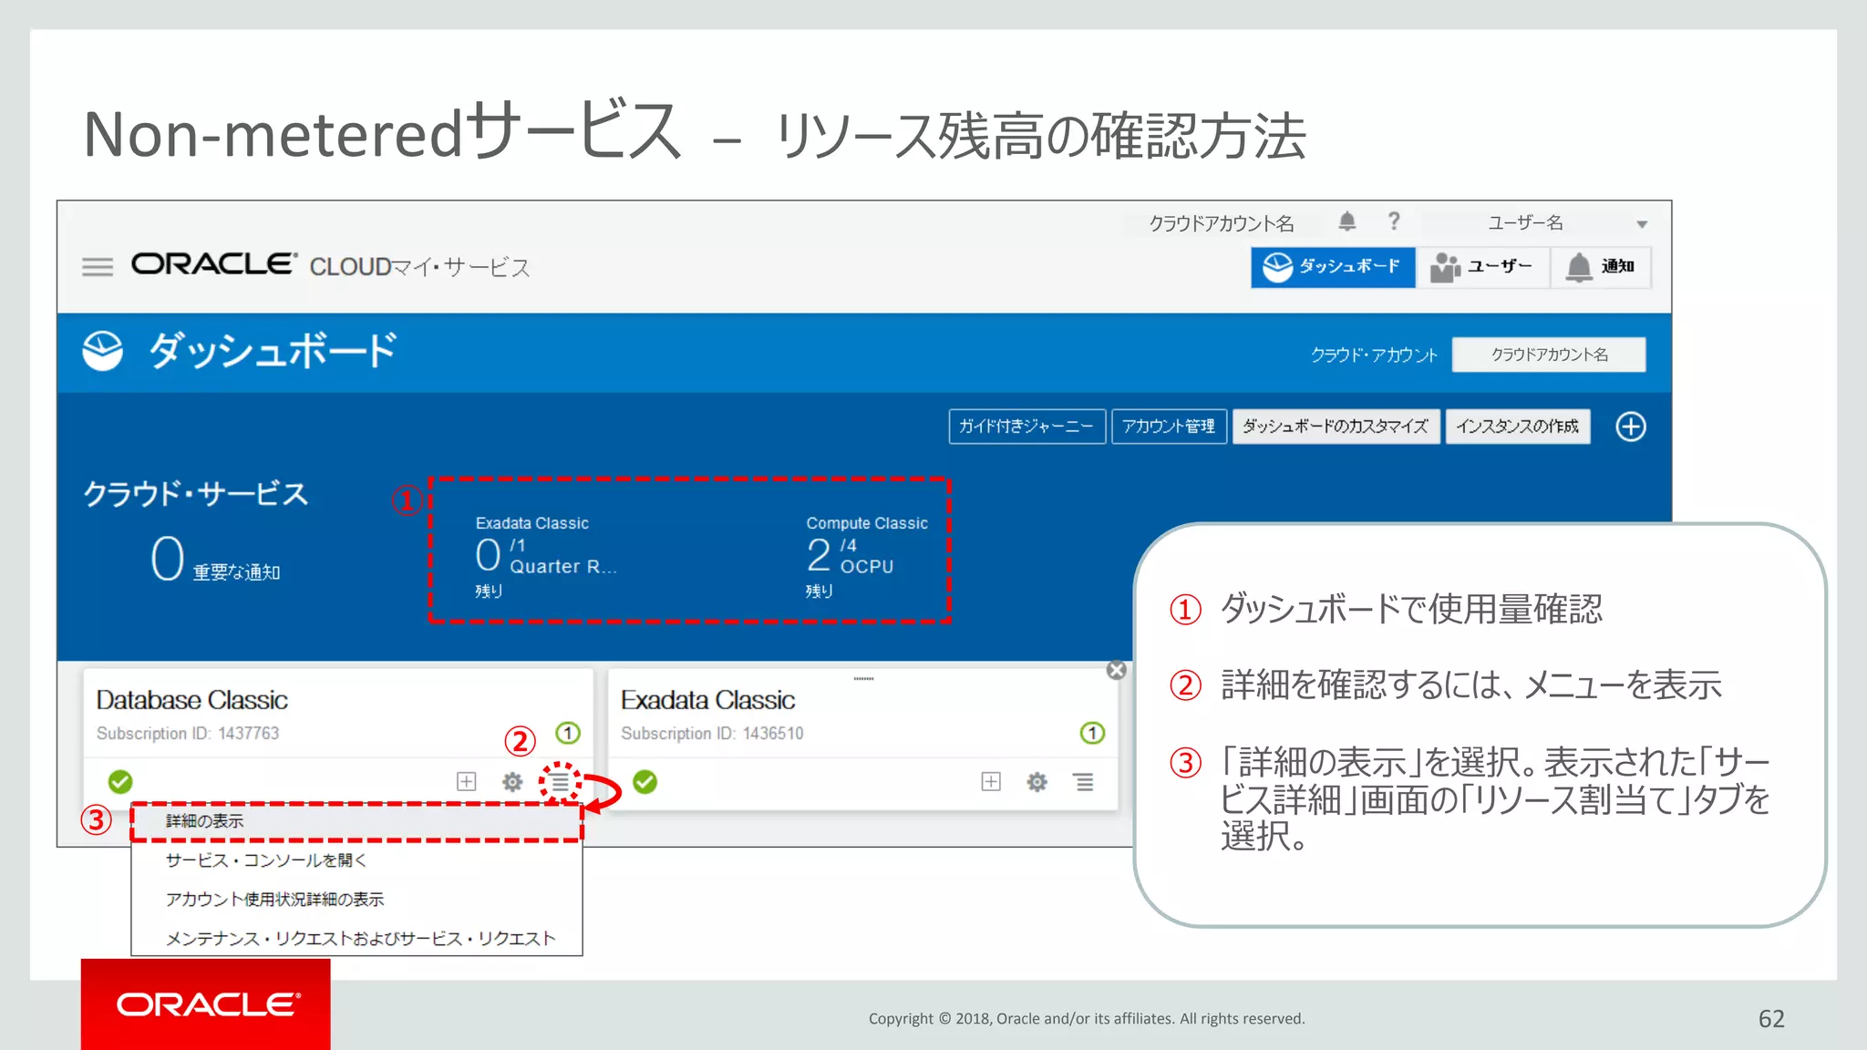Switch to the 通知 tab

point(1601,267)
